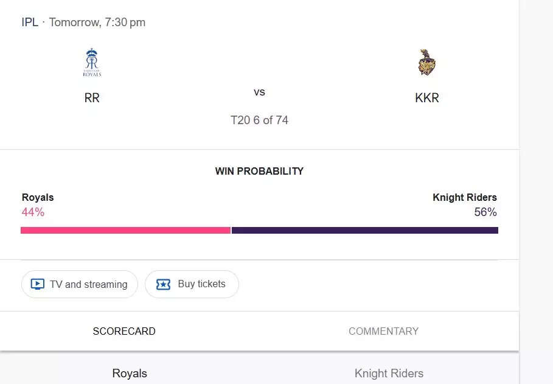This screenshot has width=553, height=384.
Task: Click the pink Royals probability bar
Action: [125, 230]
